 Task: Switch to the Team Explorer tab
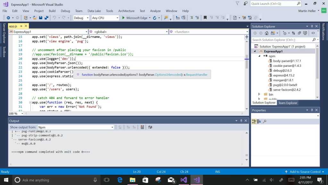pyautogui.click(x=287, y=102)
